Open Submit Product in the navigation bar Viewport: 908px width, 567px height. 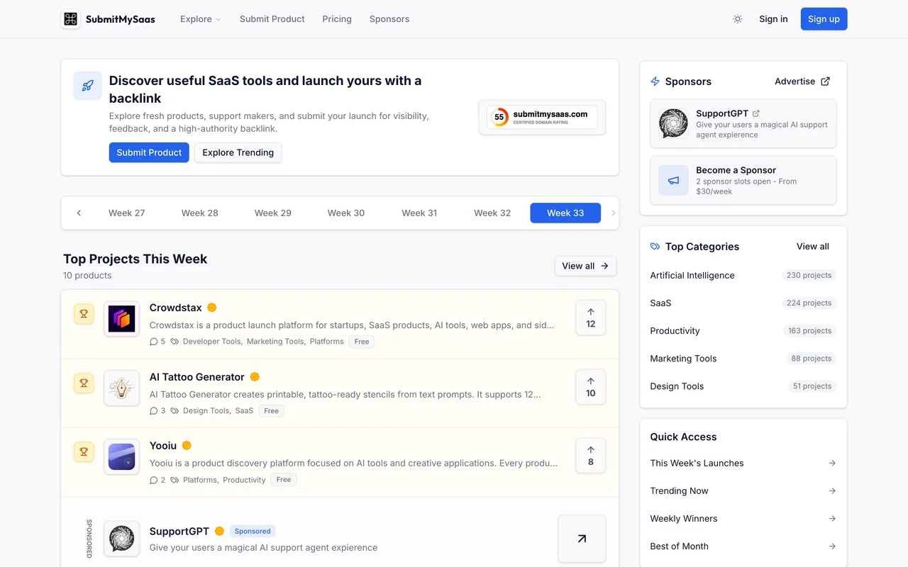coord(272,19)
